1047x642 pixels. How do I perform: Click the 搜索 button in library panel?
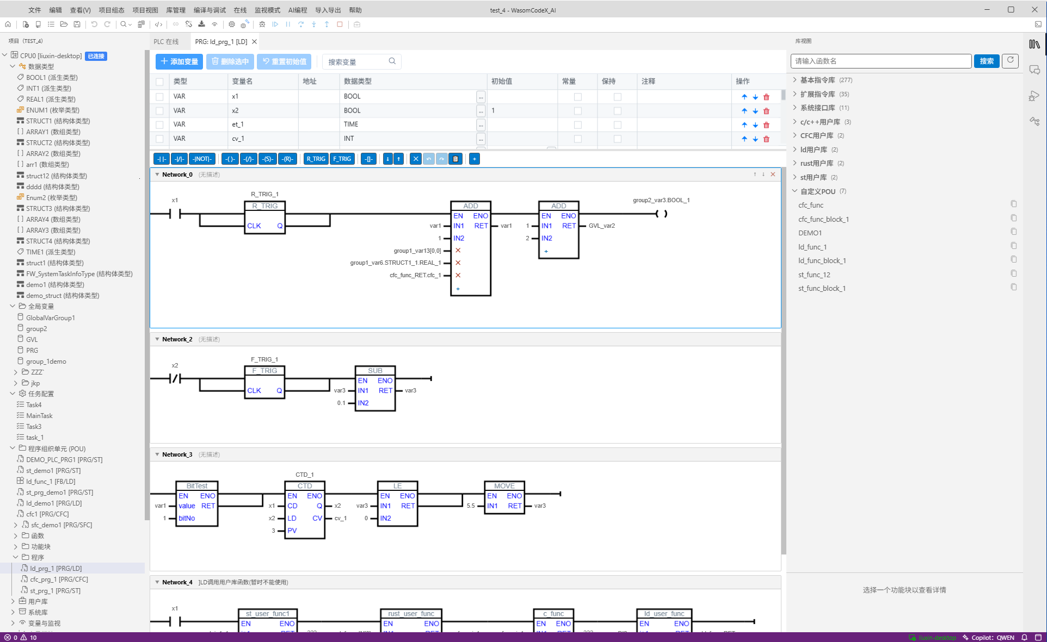pyautogui.click(x=987, y=61)
